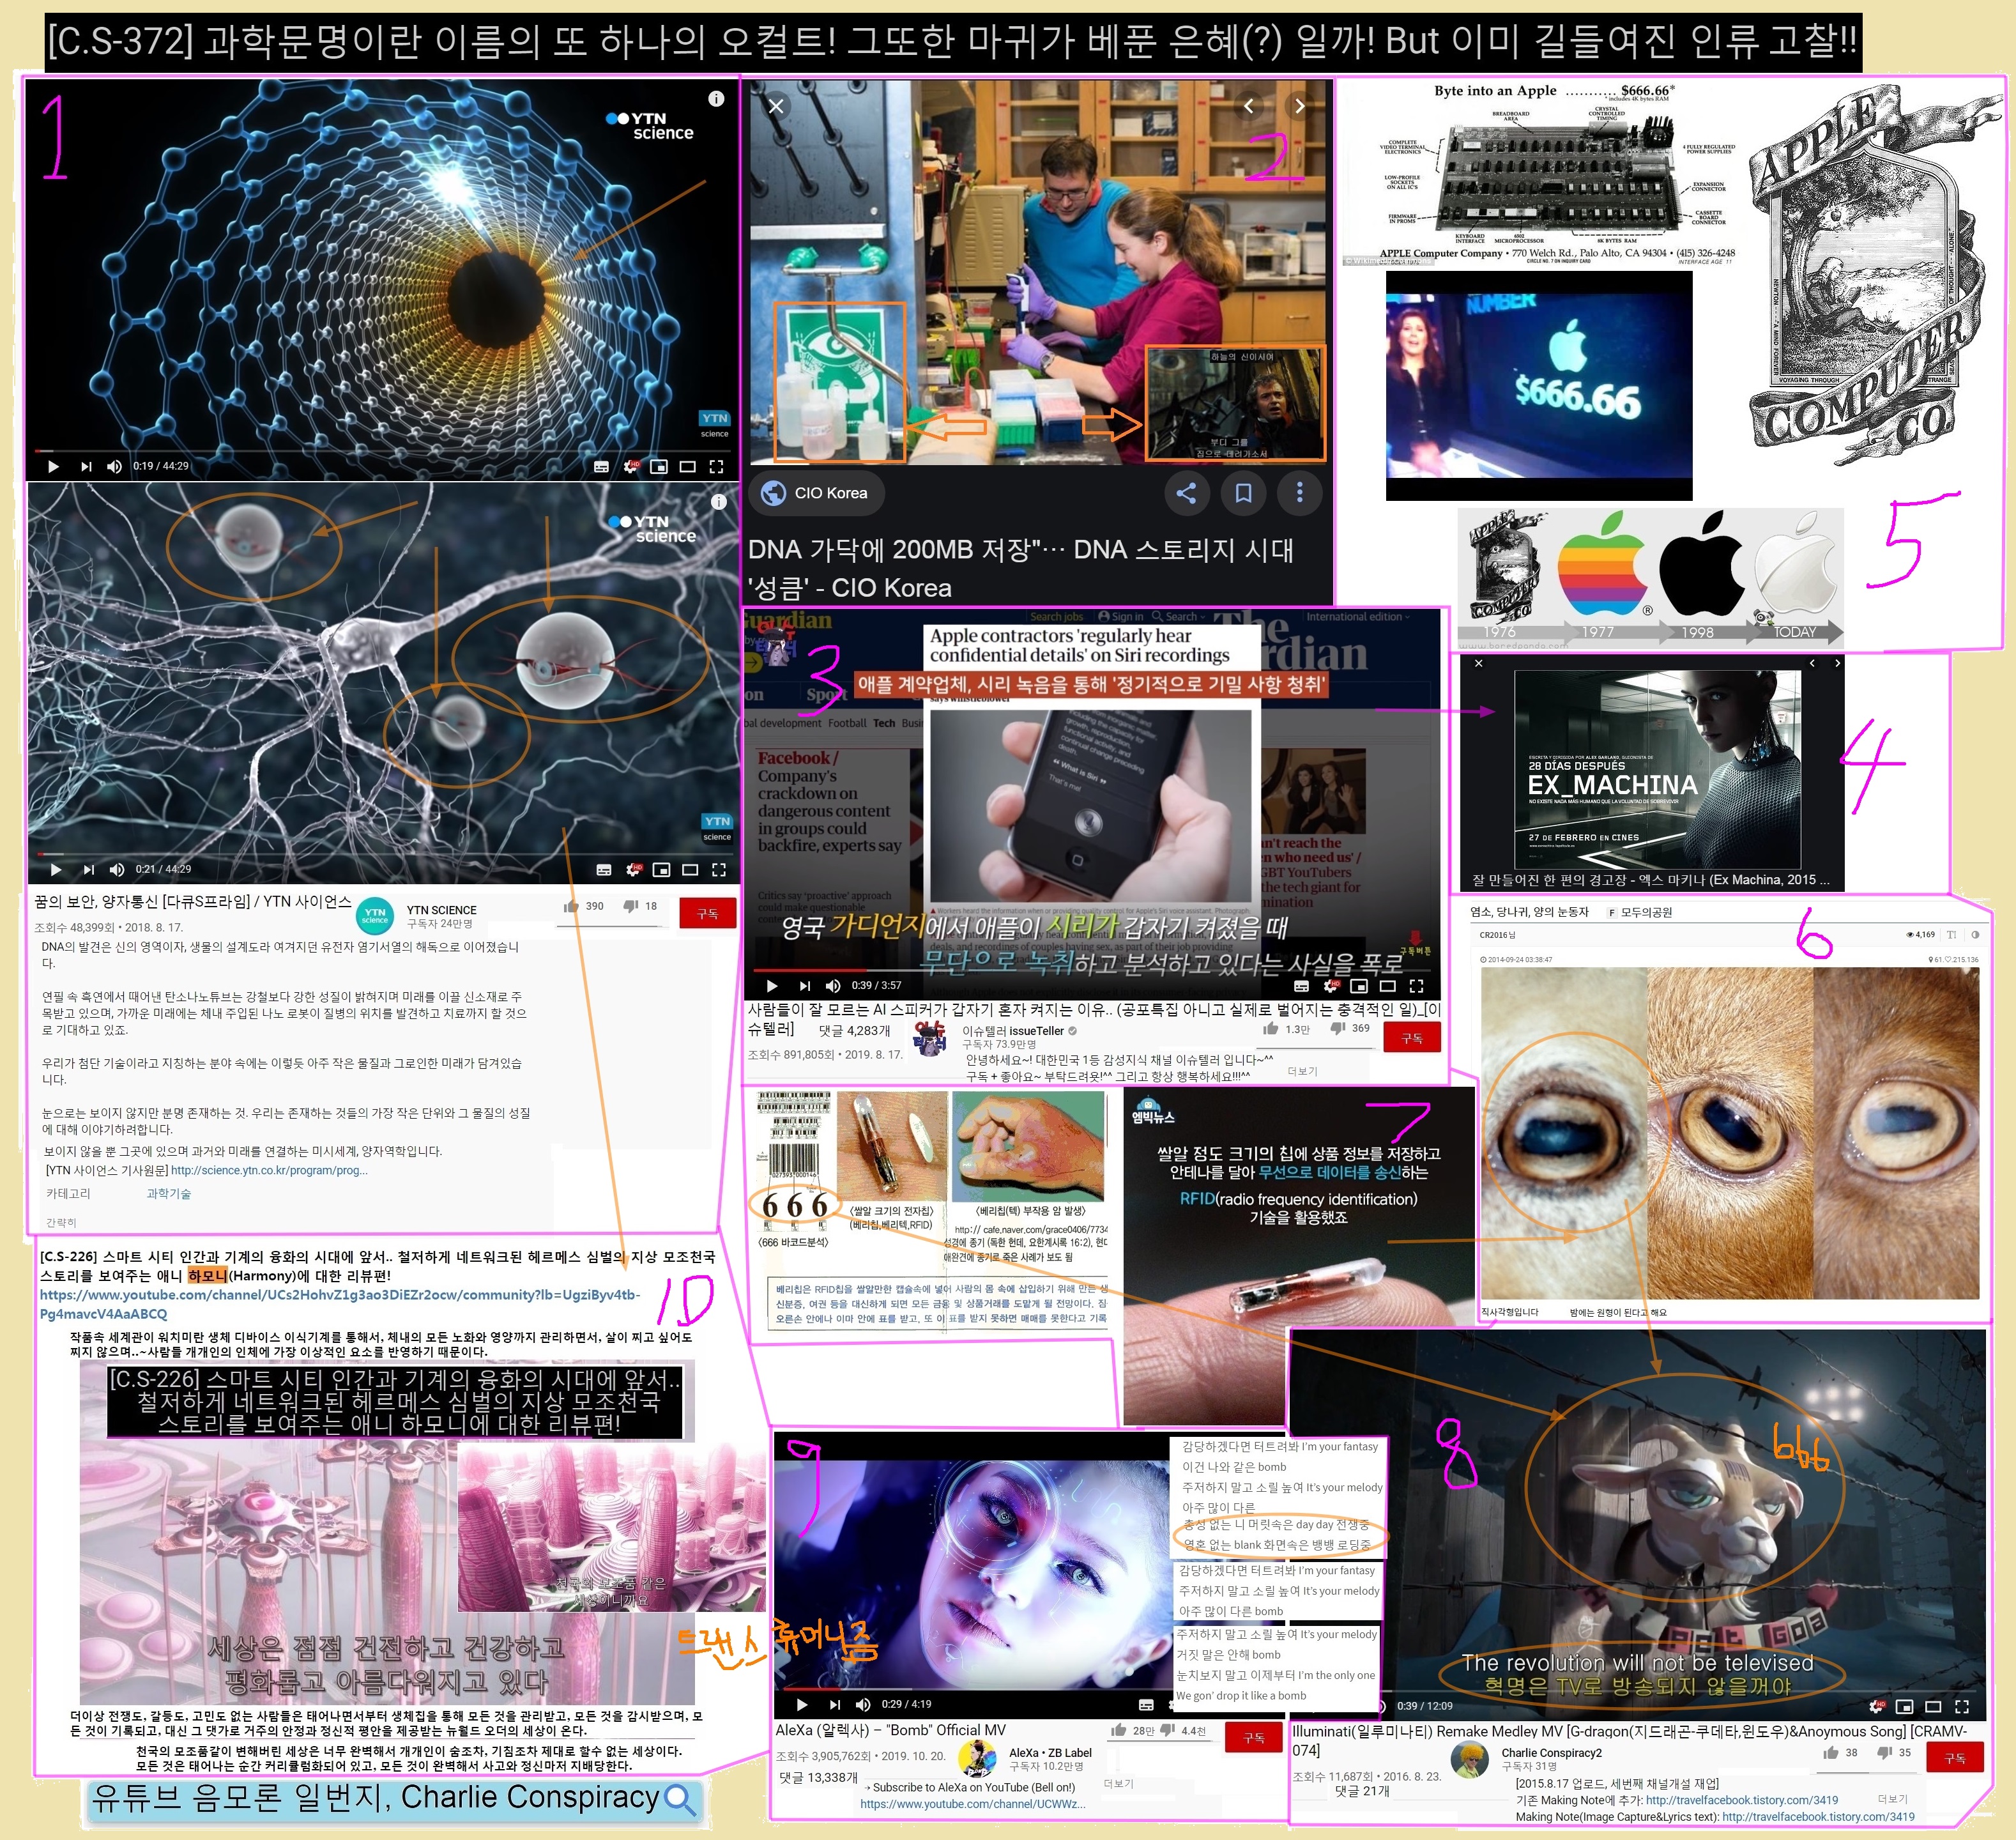Go to next image in Ex Machina viewer
Viewport: 2016px width, 1840px height.
[1837, 663]
